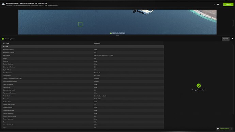This screenshot has width=235, height=132.
Task: Select the 'Global Rendering Quality' setting label
Action: [x=10, y=82]
